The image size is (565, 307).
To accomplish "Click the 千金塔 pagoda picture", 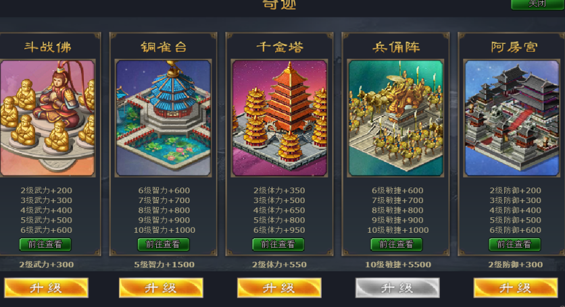I will pyautogui.click(x=280, y=118).
